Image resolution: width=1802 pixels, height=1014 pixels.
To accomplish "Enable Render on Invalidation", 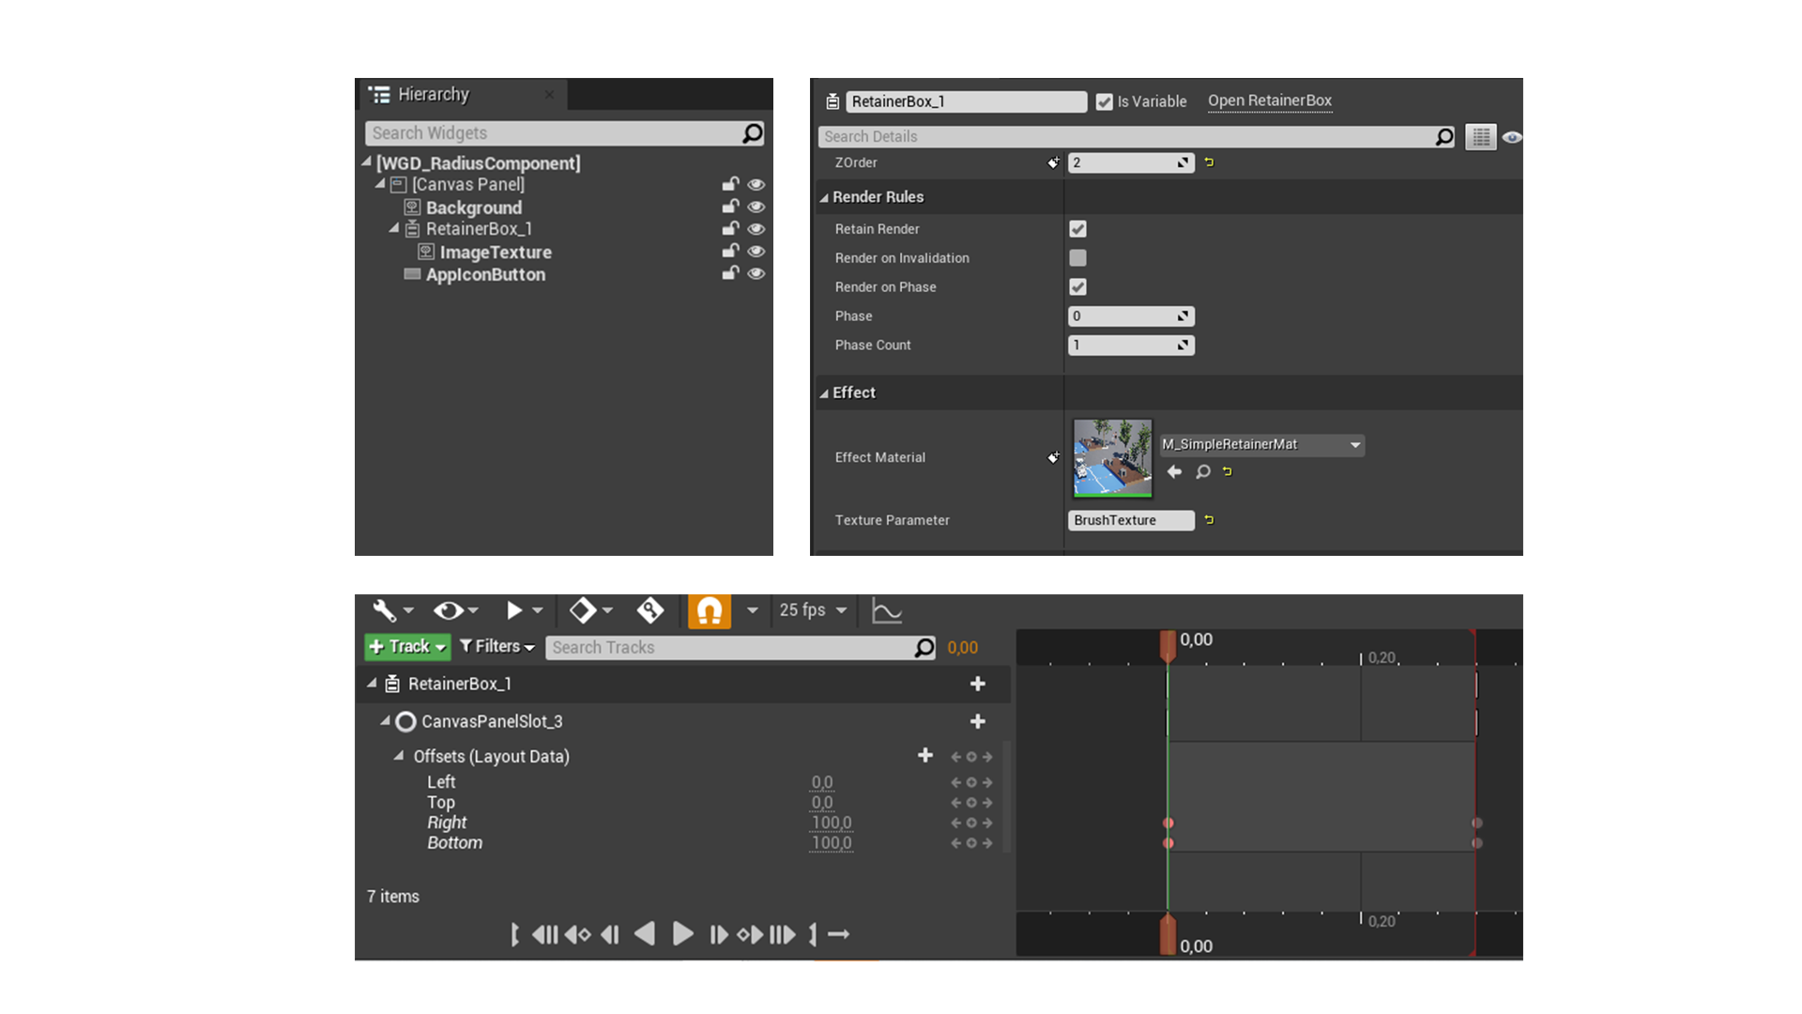I will pos(1077,257).
